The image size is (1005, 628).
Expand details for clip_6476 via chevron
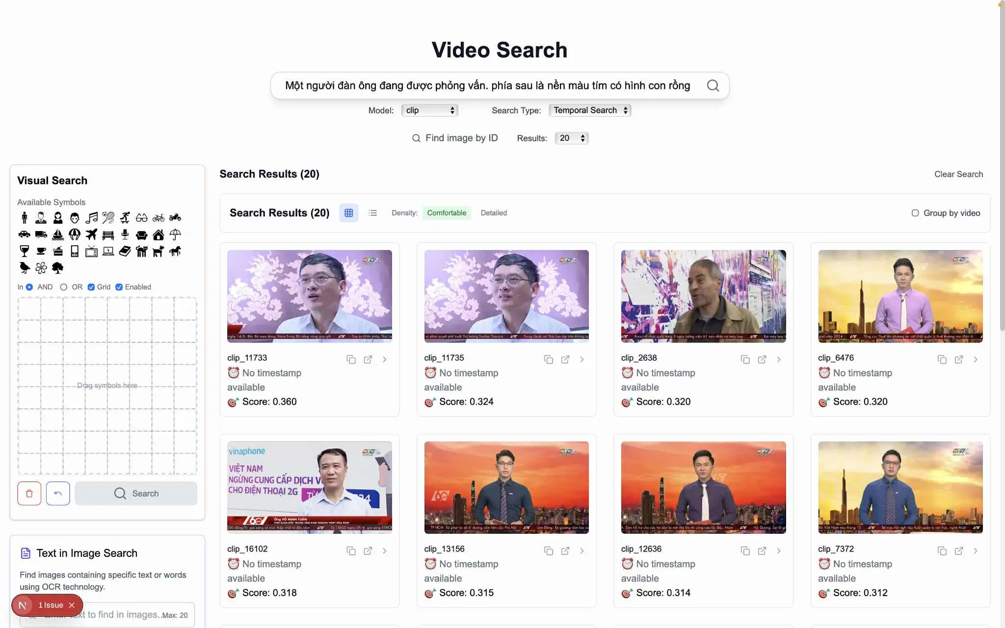point(976,359)
